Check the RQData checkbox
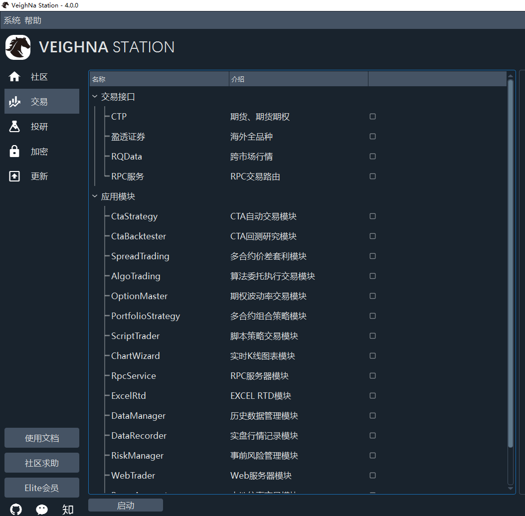Screen dimensions: 525x516 pos(372,157)
